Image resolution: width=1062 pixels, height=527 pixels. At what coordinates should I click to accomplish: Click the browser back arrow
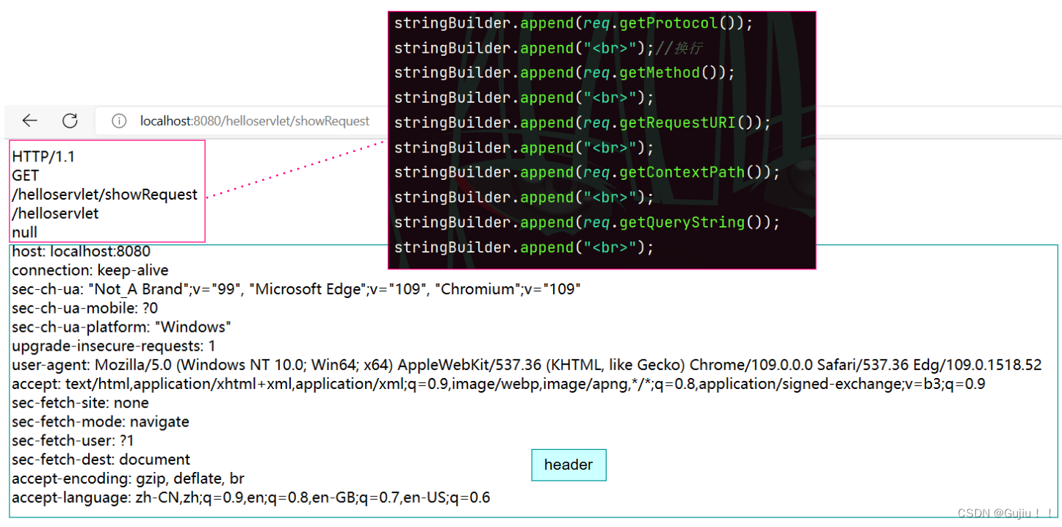tap(29, 121)
